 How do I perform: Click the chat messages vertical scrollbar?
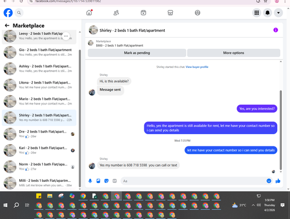coord(281,130)
